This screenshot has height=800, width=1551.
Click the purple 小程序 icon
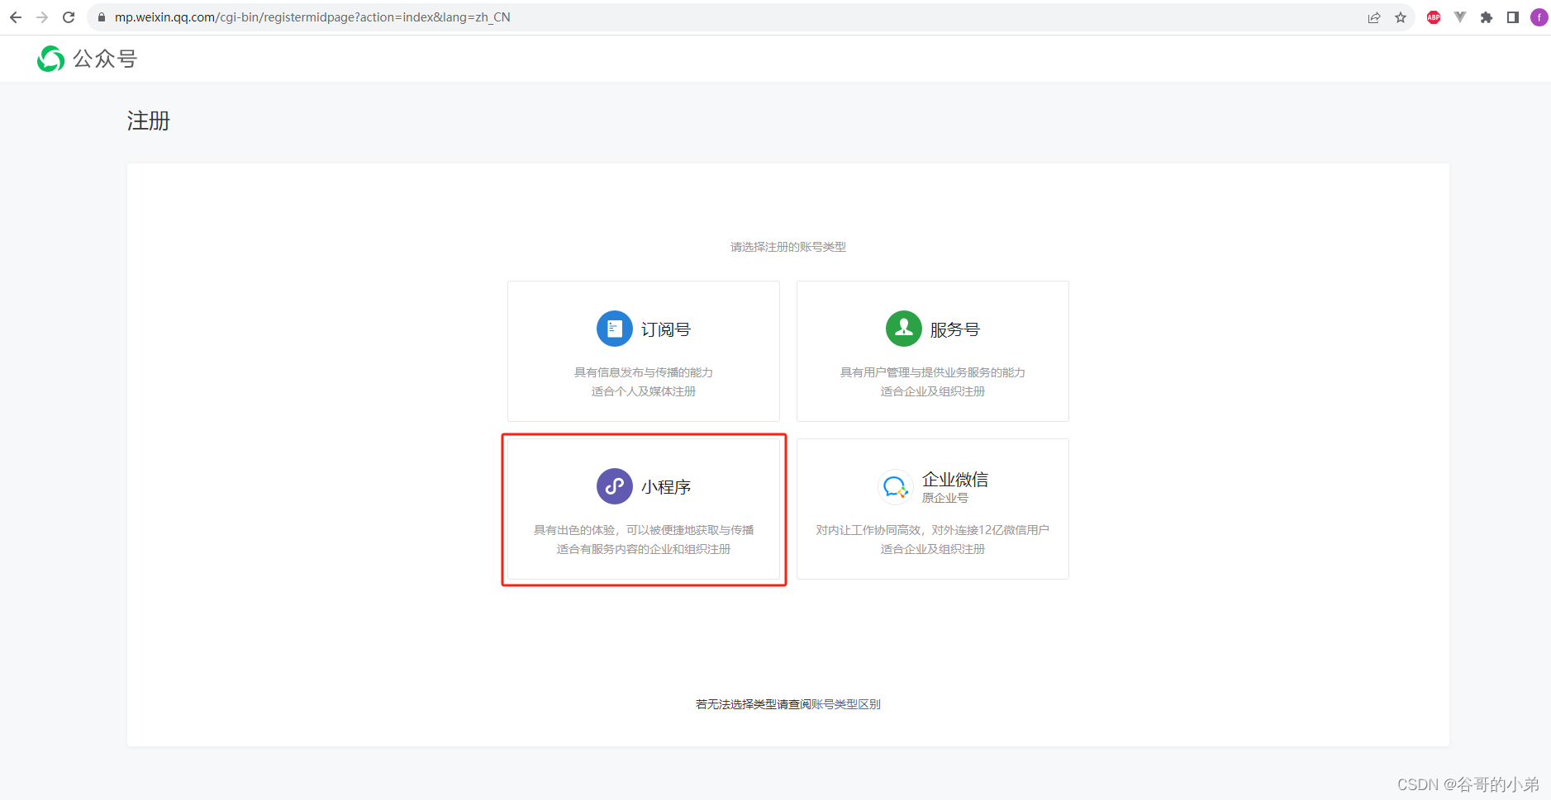pyautogui.click(x=615, y=486)
